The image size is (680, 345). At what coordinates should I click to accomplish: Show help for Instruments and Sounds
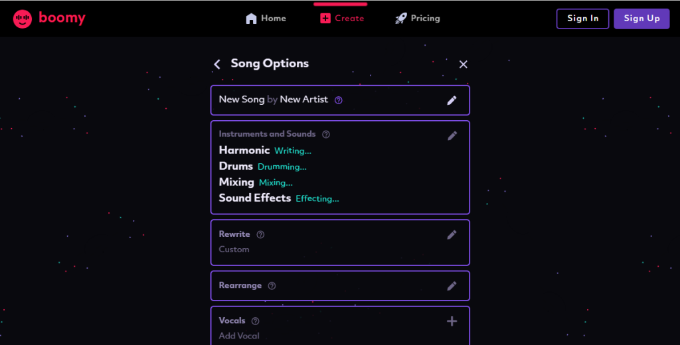pyautogui.click(x=326, y=134)
